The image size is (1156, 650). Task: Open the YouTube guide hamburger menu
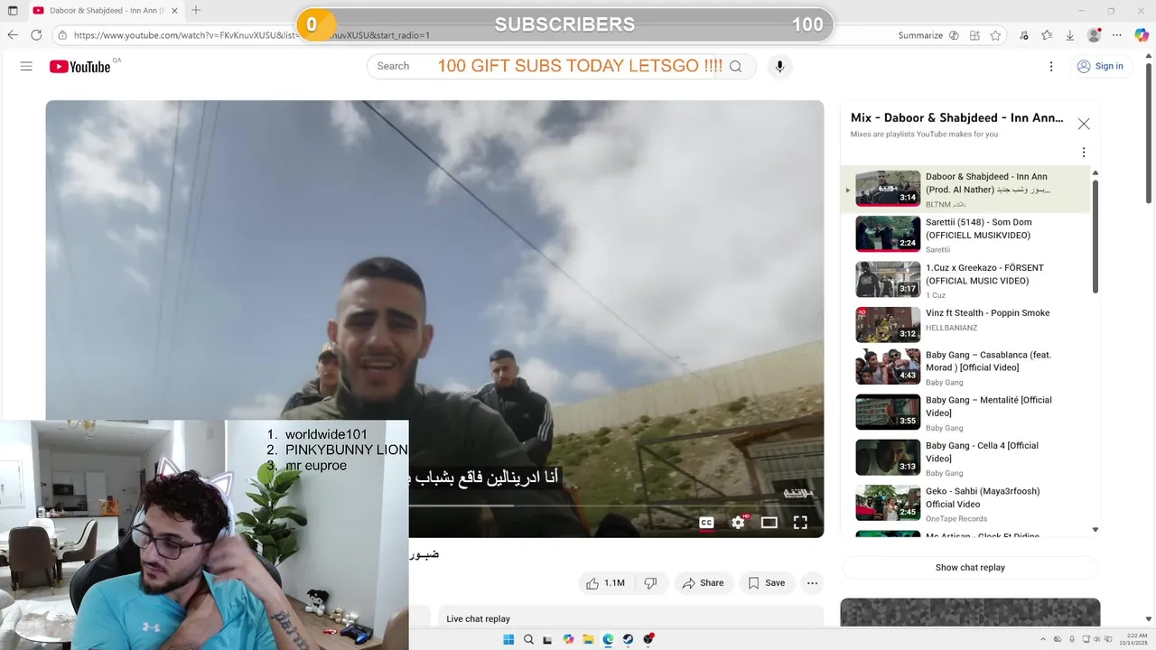(x=26, y=66)
